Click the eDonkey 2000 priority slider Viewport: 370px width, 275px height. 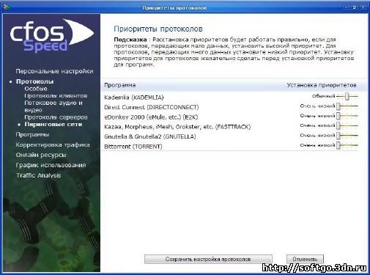point(347,116)
